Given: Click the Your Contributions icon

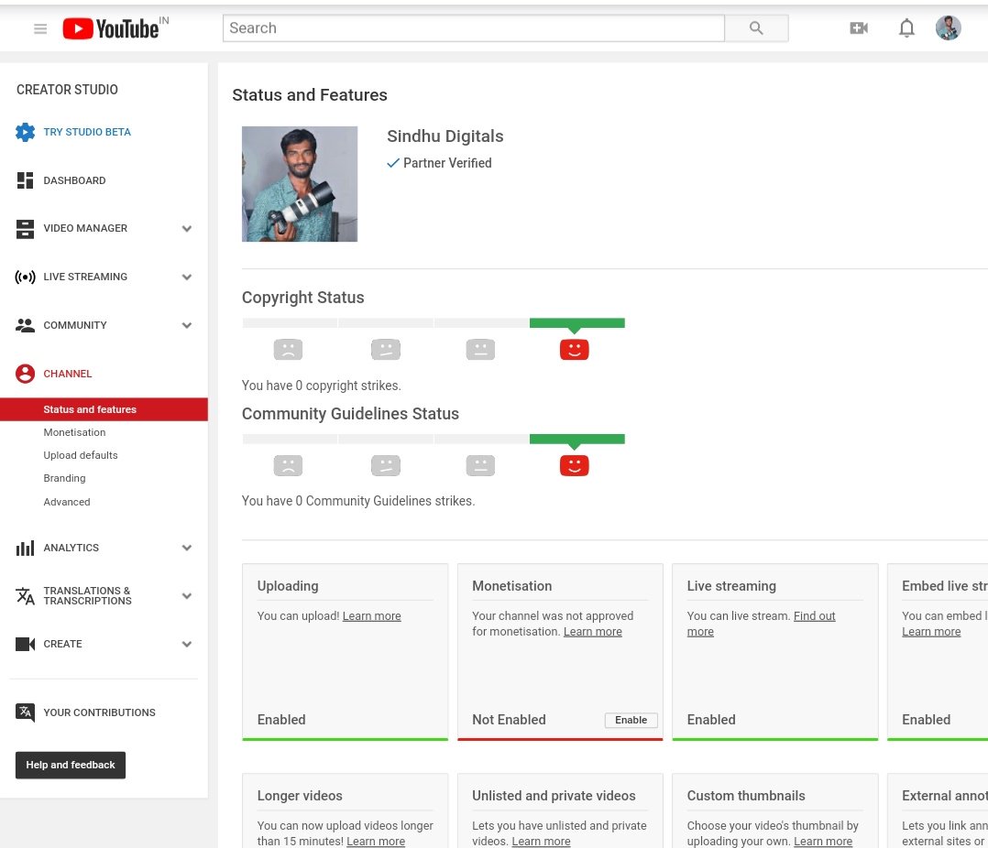Looking at the screenshot, I should tap(26, 712).
